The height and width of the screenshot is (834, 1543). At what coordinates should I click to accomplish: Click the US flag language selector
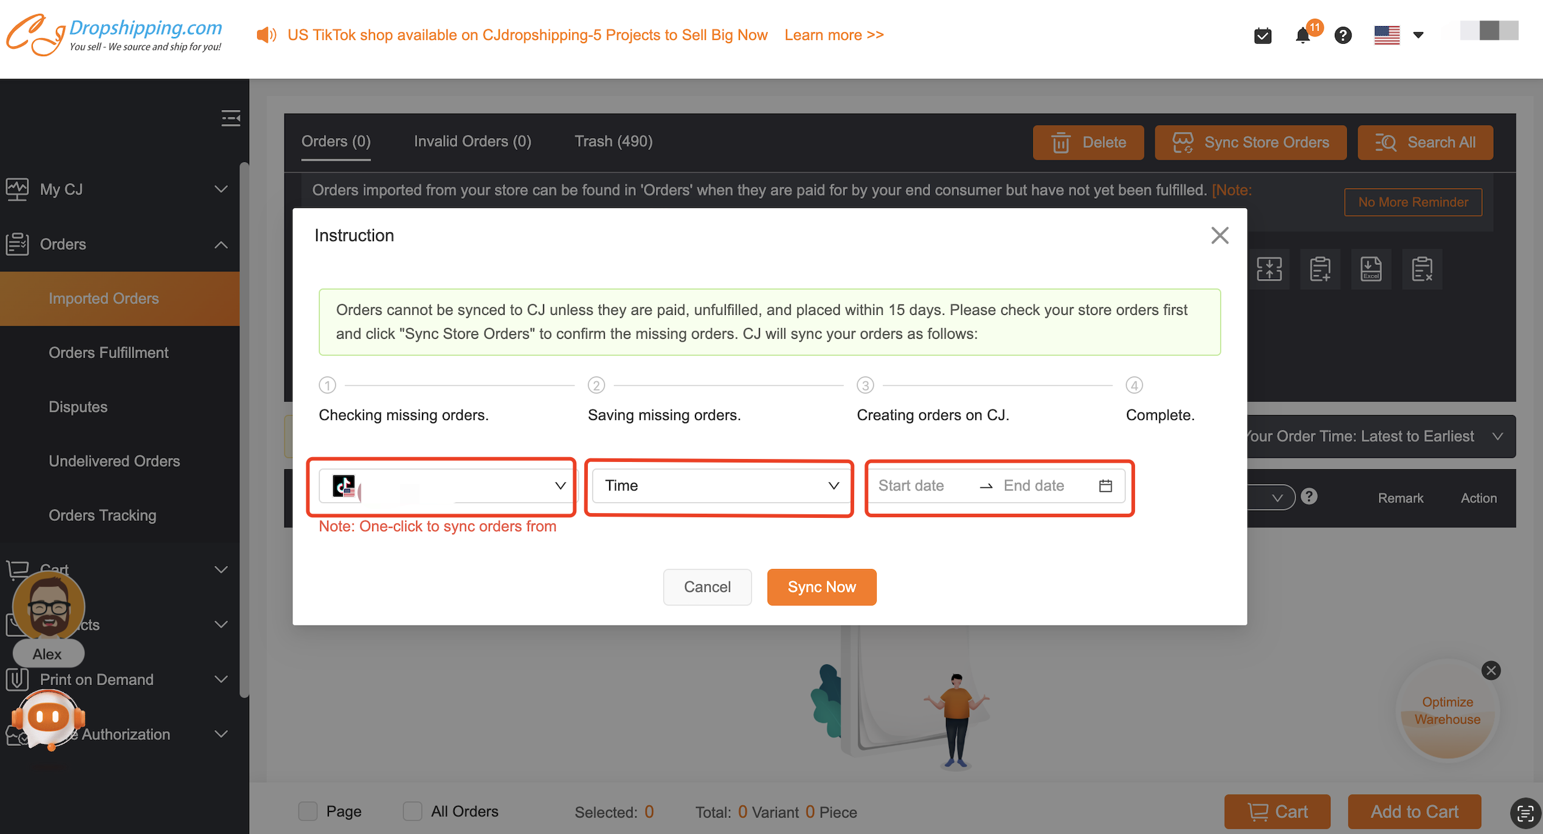(x=1398, y=35)
